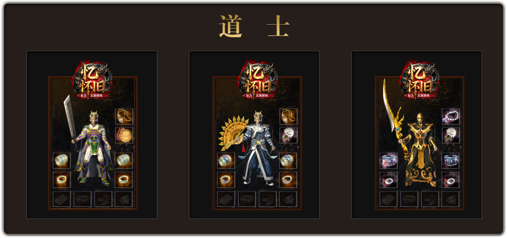
Task: Select the gold medal slot in left panel
Action: [124, 136]
